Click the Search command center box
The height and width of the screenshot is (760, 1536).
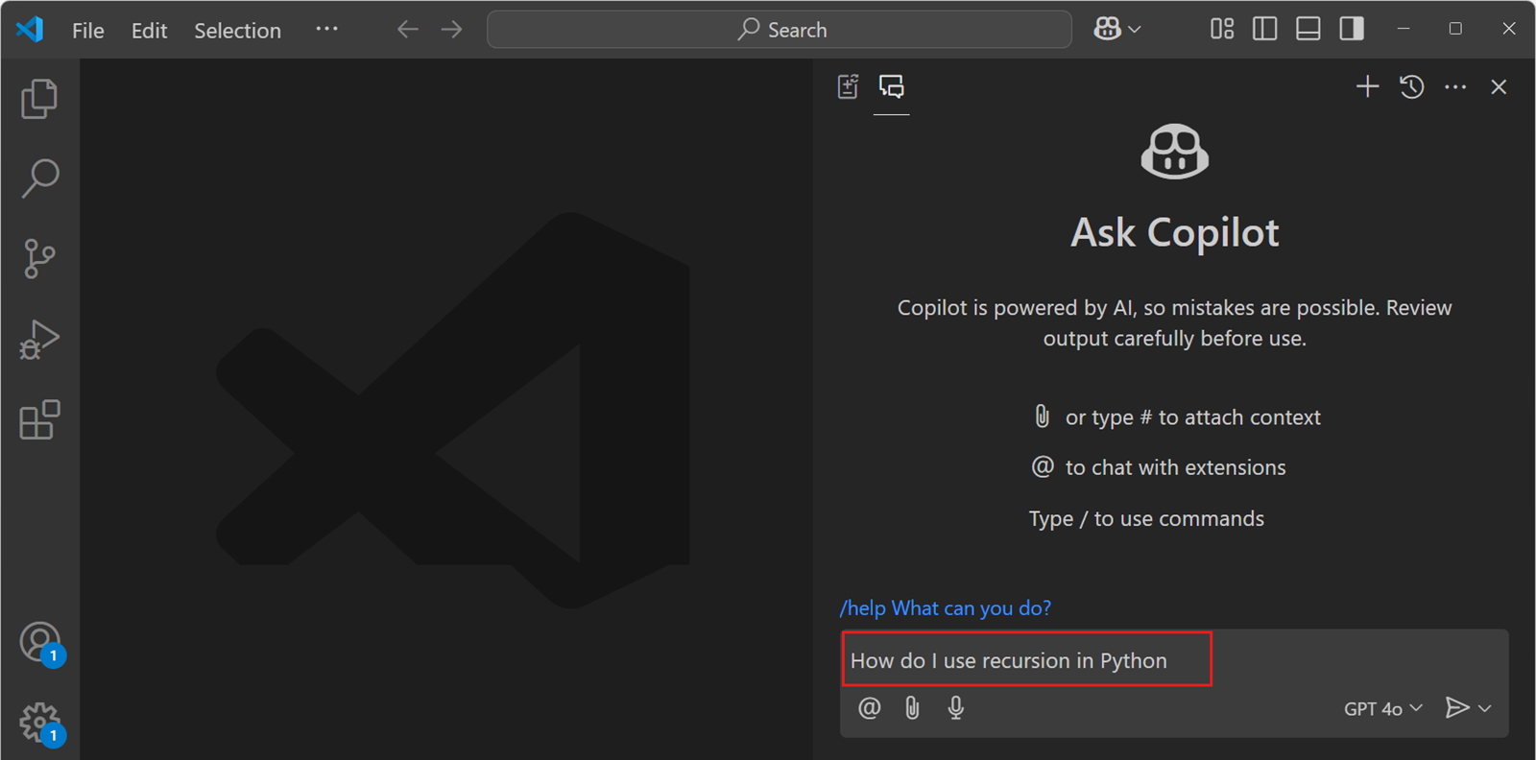point(780,30)
